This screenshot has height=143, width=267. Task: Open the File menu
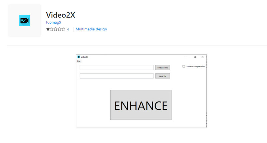(x=79, y=61)
